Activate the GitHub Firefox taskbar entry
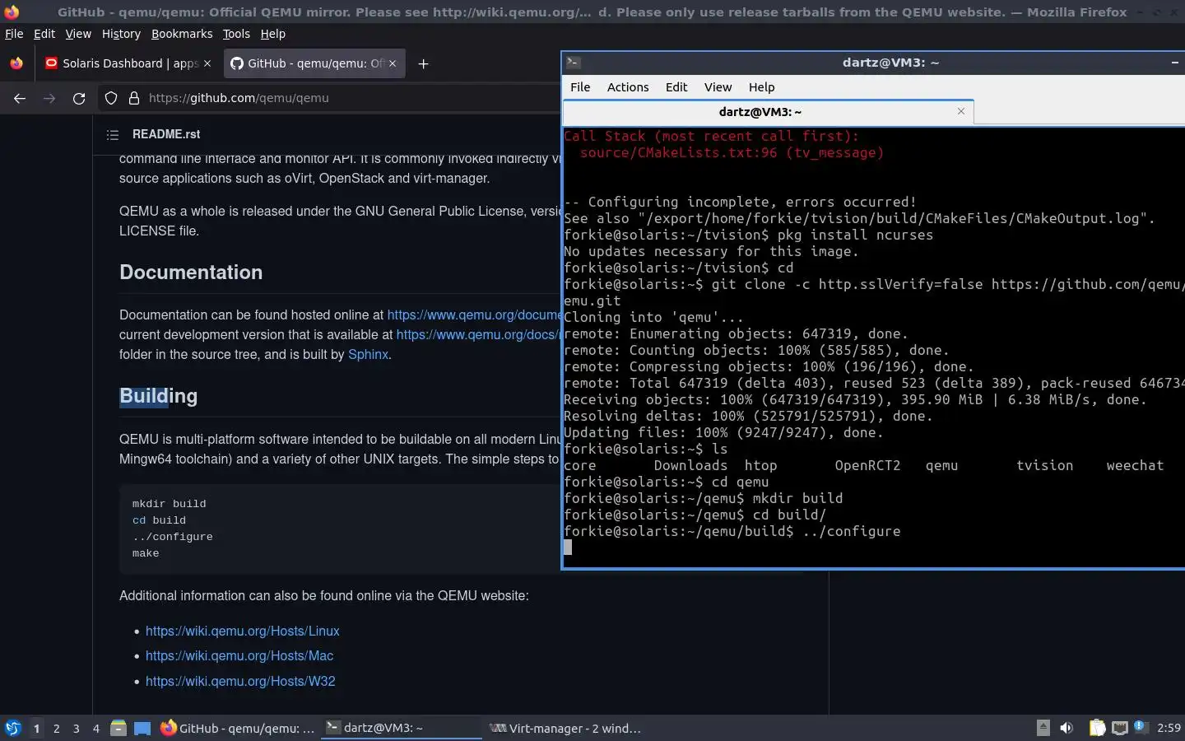 click(237, 728)
